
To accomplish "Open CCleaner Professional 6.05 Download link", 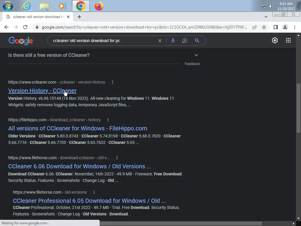I will [89, 201].
